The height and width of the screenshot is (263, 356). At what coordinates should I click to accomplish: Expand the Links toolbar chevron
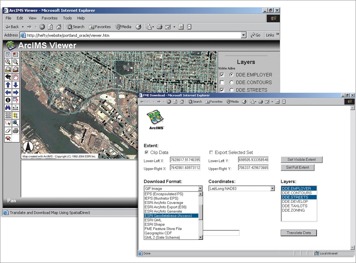click(277, 34)
